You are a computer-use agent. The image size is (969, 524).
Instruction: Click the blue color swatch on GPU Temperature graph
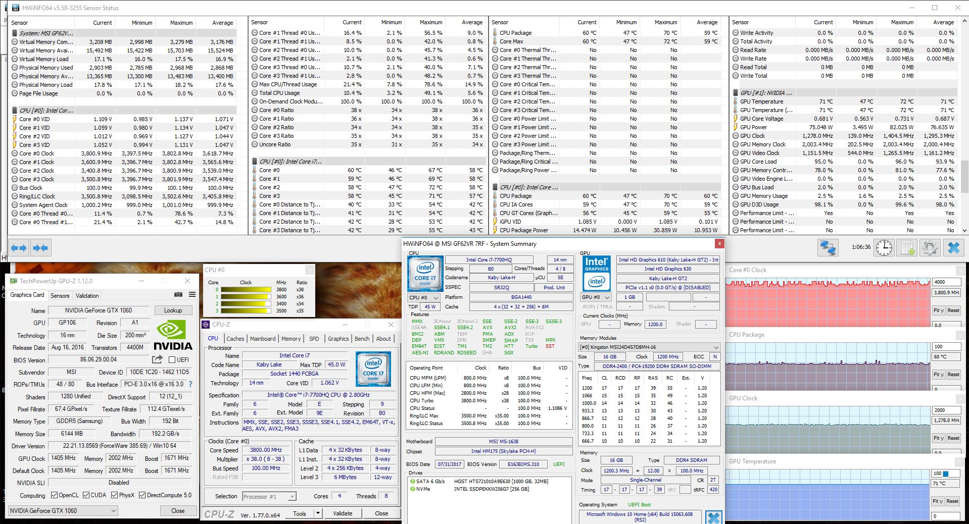point(946,474)
